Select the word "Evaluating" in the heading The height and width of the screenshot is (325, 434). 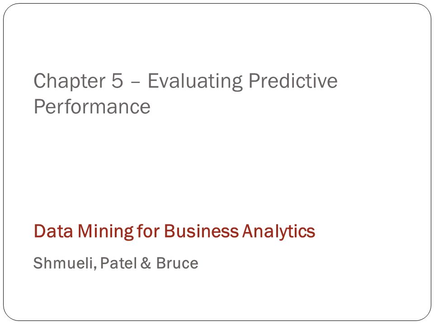(x=195, y=82)
